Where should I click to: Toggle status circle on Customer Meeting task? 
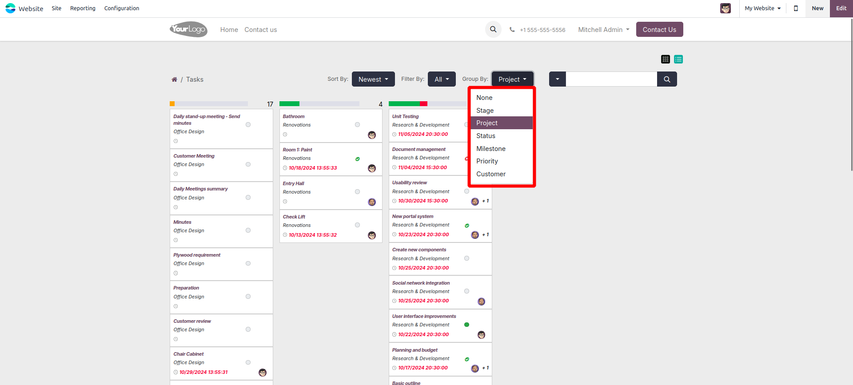tap(248, 164)
